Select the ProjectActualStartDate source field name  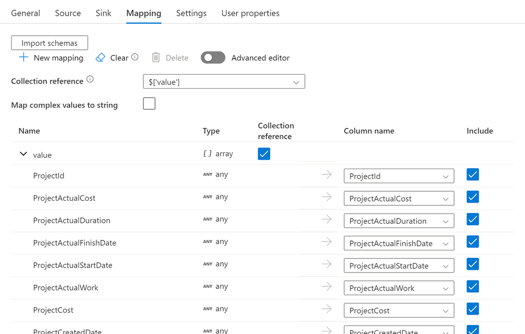point(73,265)
